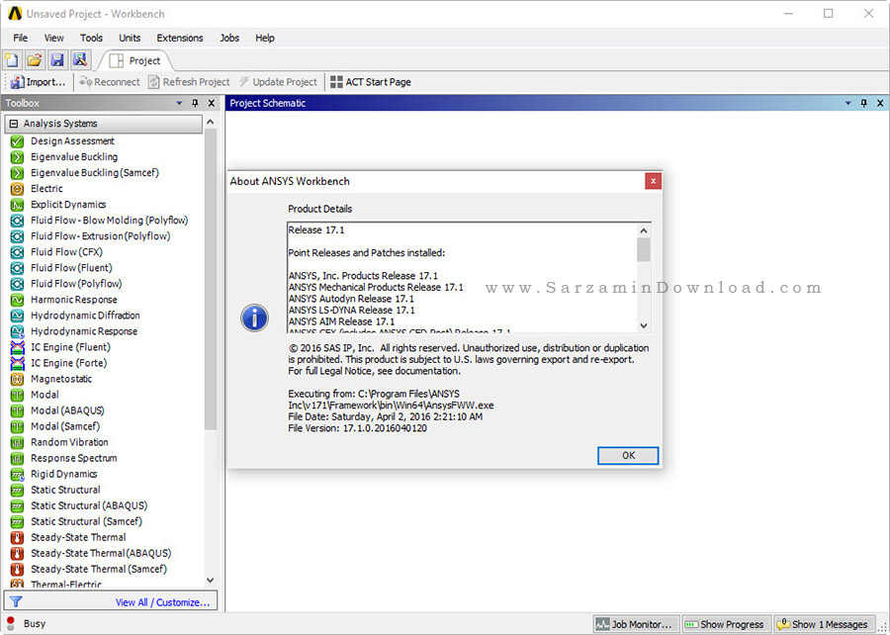The width and height of the screenshot is (890, 635).
Task: Open the File menu
Action: [21, 38]
